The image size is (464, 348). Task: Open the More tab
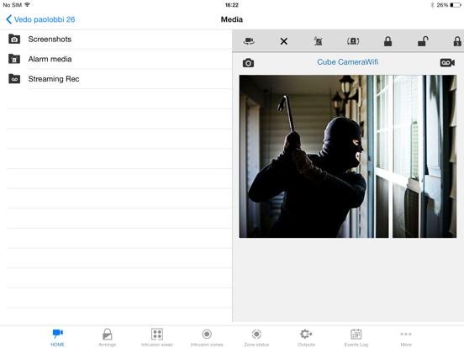pos(406,338)
